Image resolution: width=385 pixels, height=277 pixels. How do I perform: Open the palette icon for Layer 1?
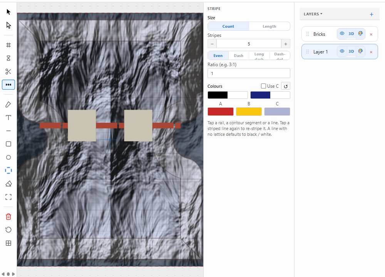360,51
